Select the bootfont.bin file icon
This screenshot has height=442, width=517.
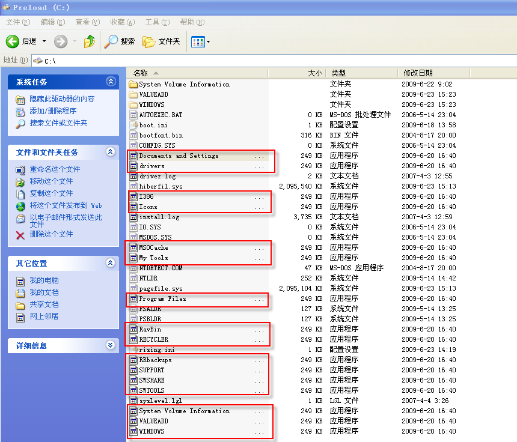[x=133, y=135]
